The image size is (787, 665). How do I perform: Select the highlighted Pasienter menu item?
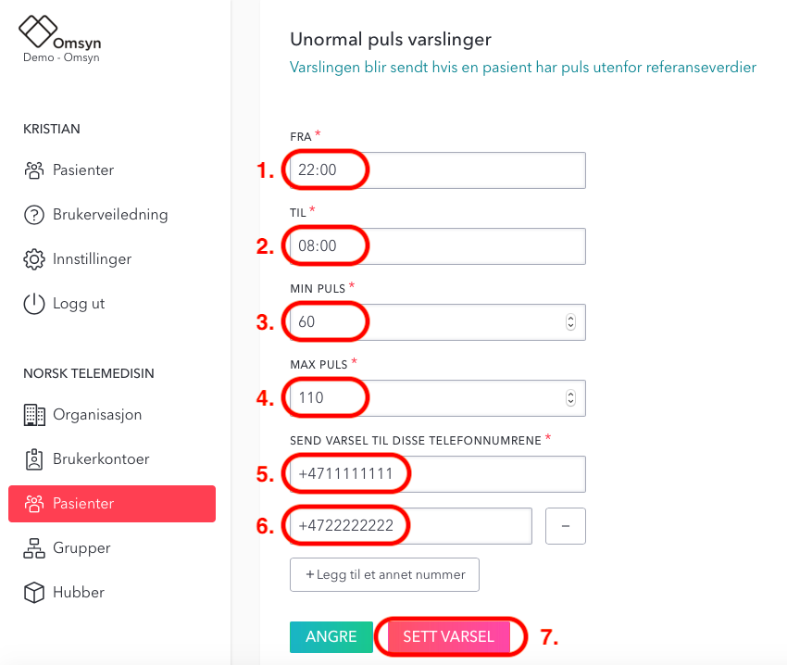(112, 504)
